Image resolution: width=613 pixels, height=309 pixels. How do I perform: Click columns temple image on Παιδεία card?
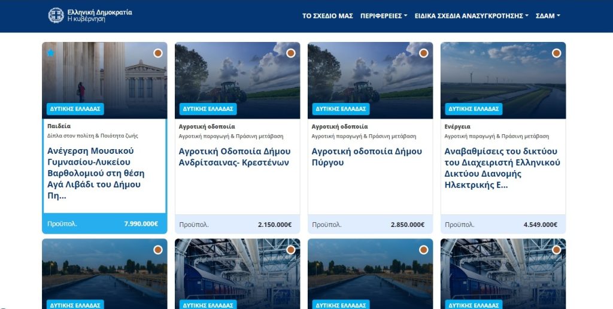[x=105, y=80]
